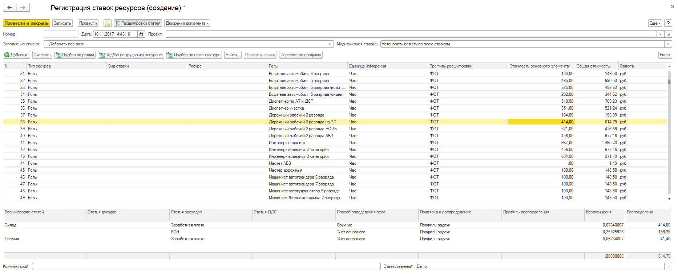Focus the 'Комментарий' input field
Viewport: 678px width, 274px height.
[x=206, y=266]
